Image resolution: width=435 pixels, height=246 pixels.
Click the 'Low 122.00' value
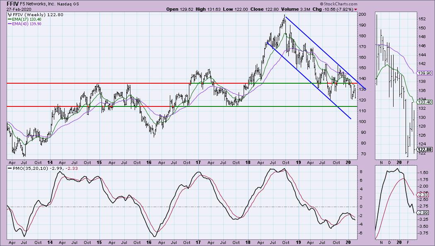[x=236, y=9]
